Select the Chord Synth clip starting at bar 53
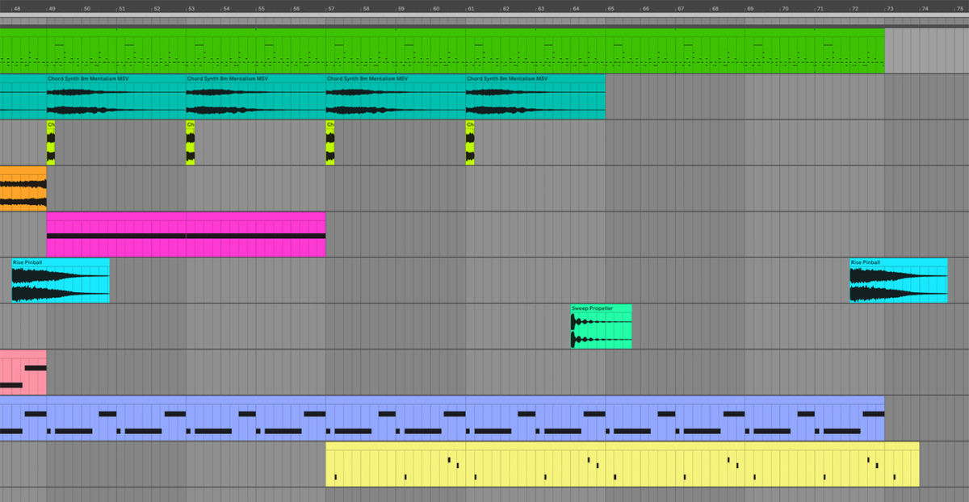 (x=256, y=97)
